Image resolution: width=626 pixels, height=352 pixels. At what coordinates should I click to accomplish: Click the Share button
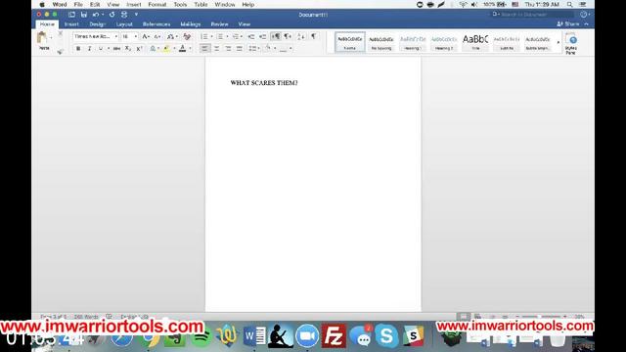568,23
